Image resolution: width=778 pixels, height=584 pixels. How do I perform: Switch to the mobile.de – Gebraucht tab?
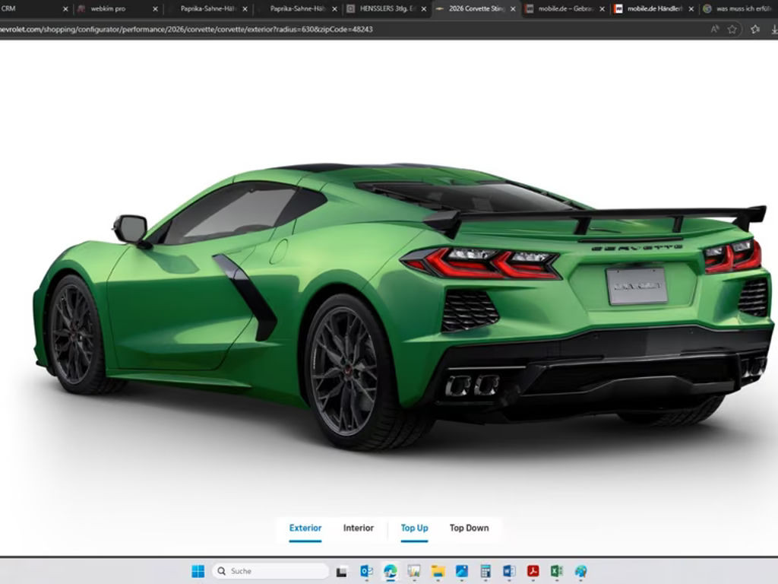pyautogui.click(x=565, y=9)
